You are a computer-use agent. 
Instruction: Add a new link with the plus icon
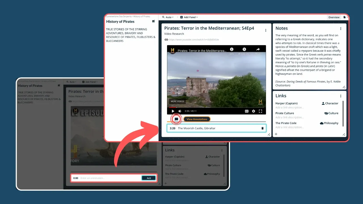point(276,134)
